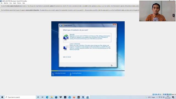This screenshot has width=176, height=99.
Task: Open the VirtualBox cube taskbar icon
Action: [x=83, y=97]
